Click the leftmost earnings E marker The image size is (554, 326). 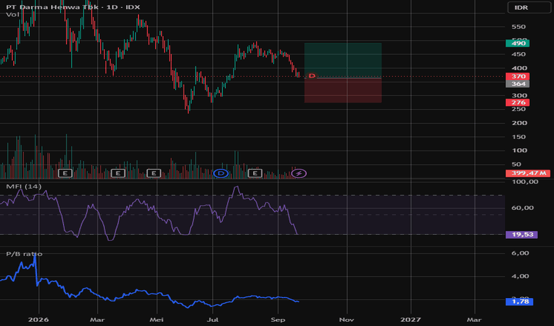pyautogui.click(x=65, y=173)
